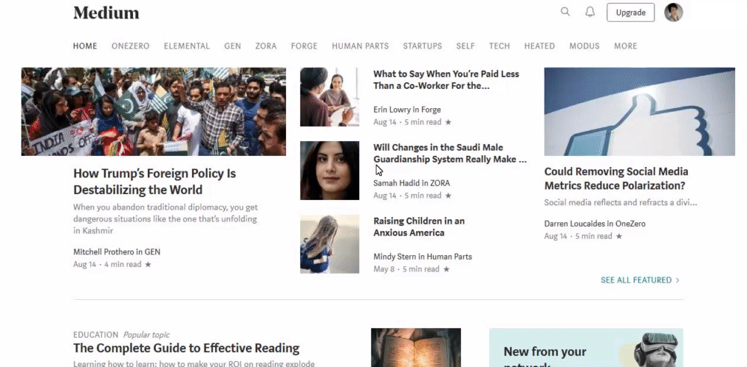This screenshot has width=747, height=367.
Task: Open the STARTUPS section
Action: [x=423, y=46]
